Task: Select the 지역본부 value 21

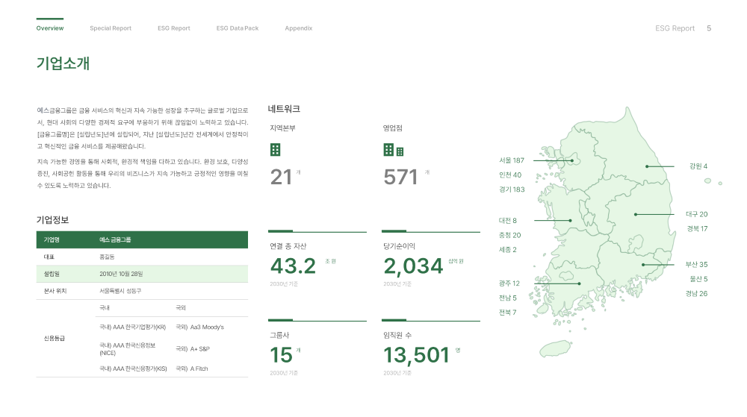Action: click(x=281, y=177)
